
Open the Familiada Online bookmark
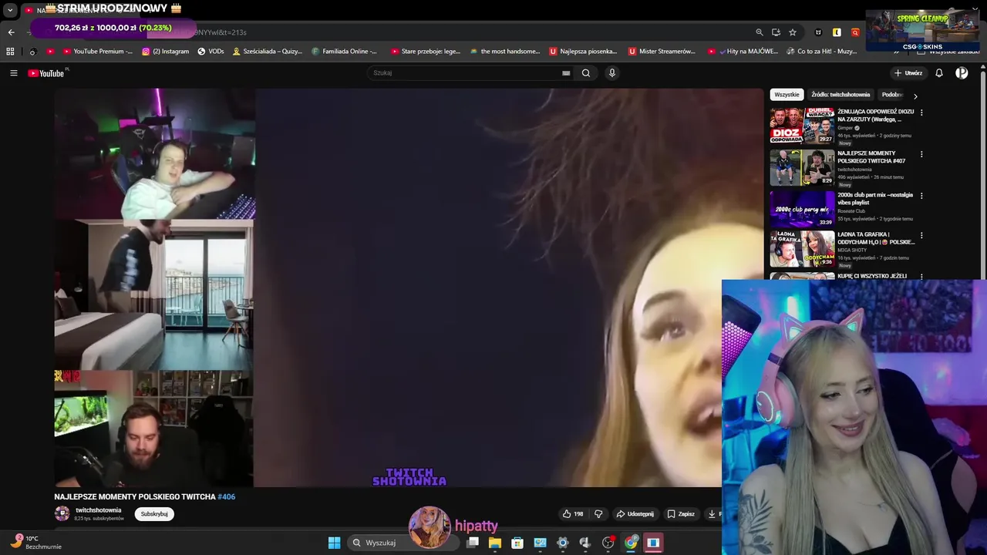[x=344, y=52]
